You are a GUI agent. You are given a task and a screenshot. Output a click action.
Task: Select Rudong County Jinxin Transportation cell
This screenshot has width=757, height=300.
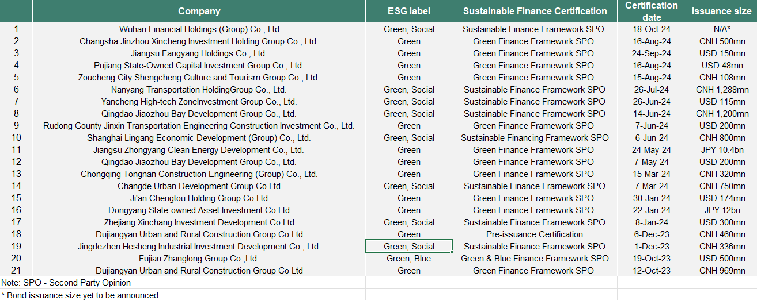(x=199, y=126)
